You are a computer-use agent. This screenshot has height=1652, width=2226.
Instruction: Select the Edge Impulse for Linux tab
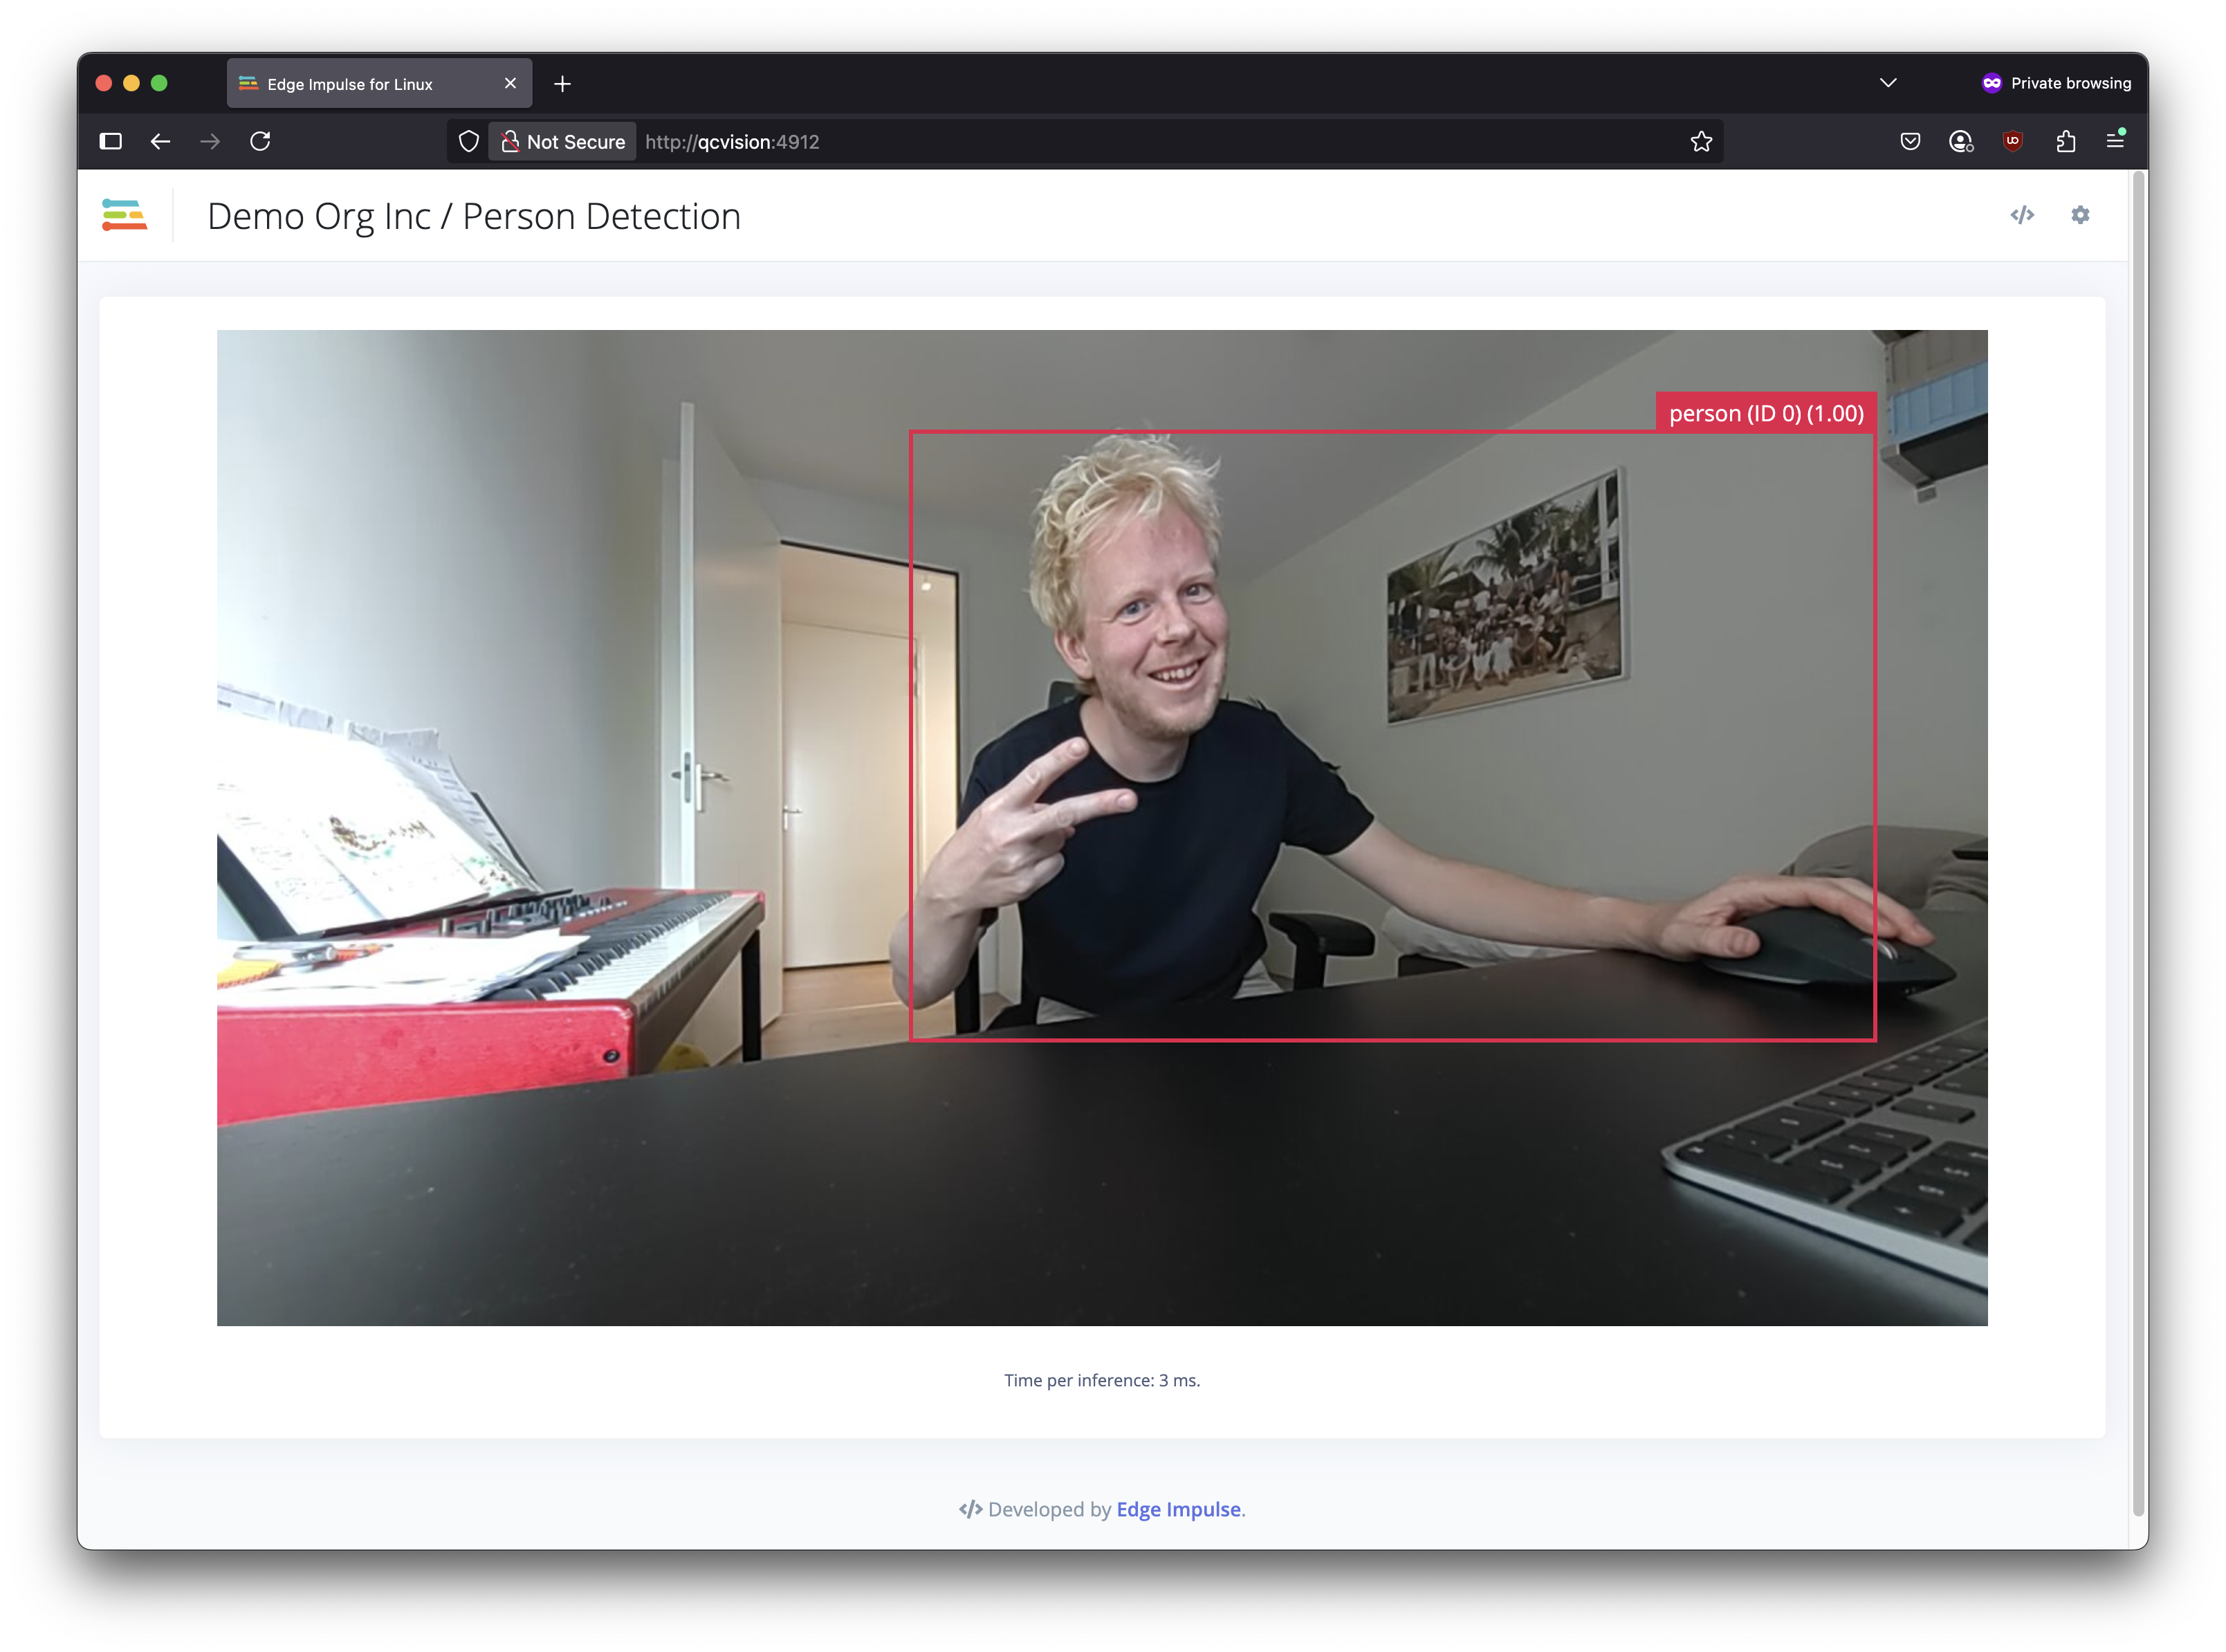click(350, 84)
